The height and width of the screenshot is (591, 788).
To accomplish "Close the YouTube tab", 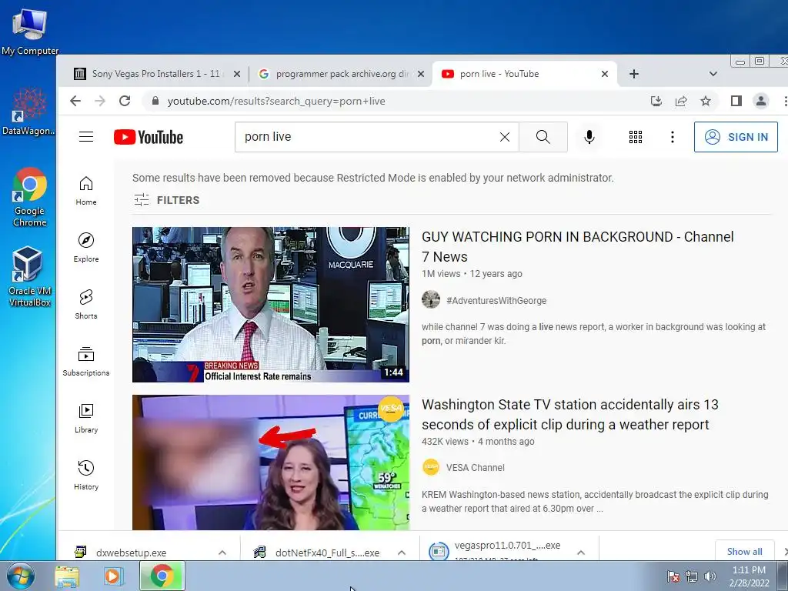I will [605, 74].
